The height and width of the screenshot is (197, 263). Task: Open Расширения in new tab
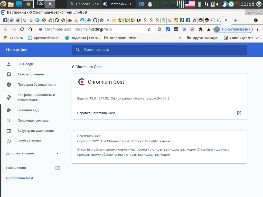click(57, 168)
